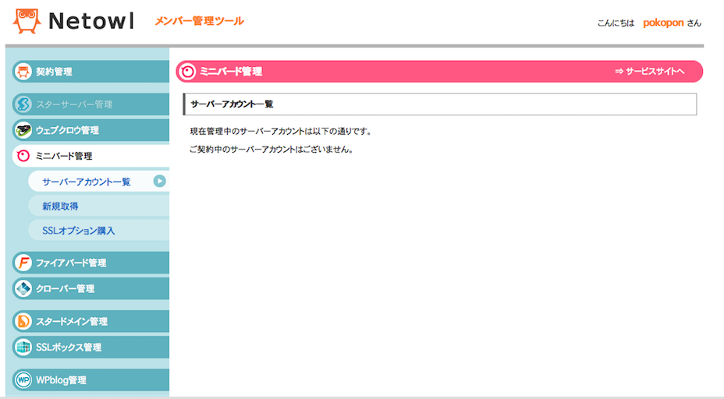Select サーバーアカウント一覧 submenu item
724x399 pixels.
[99, 182]
